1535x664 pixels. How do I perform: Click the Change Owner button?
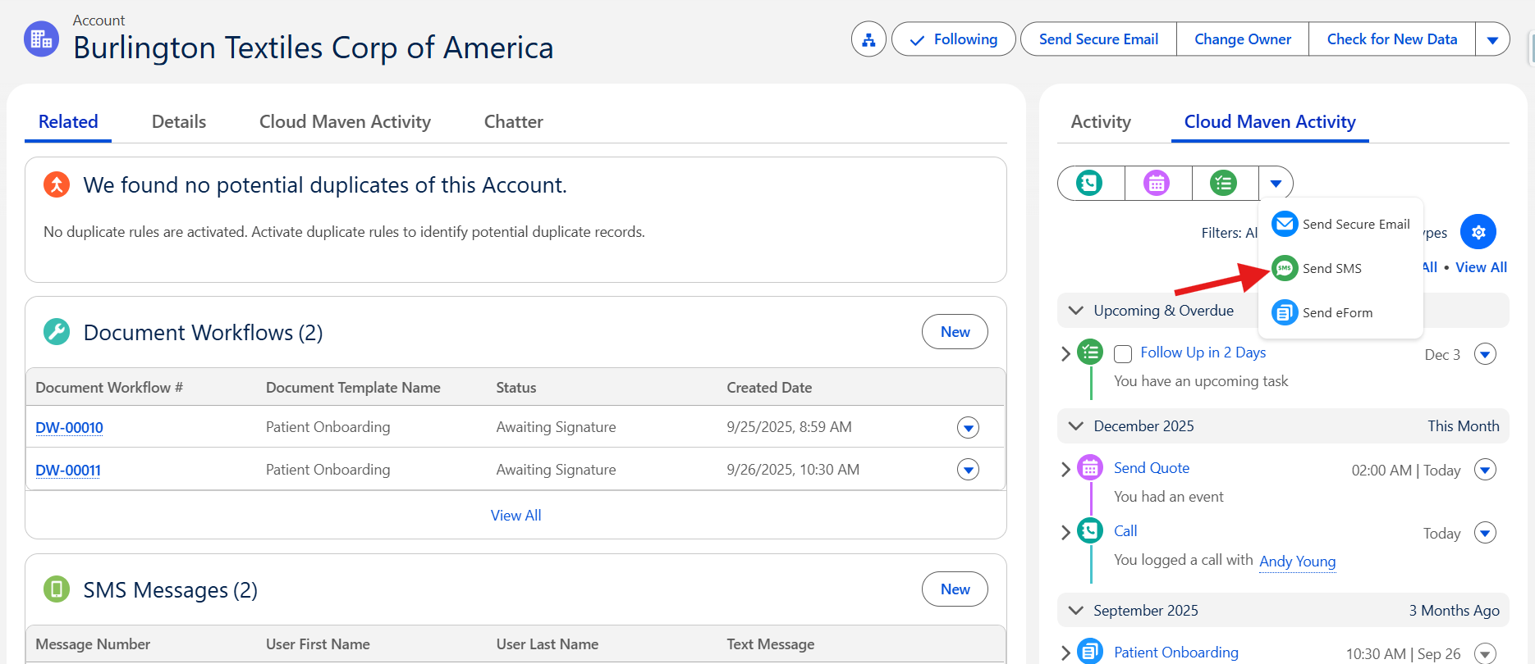(1243, 39)
